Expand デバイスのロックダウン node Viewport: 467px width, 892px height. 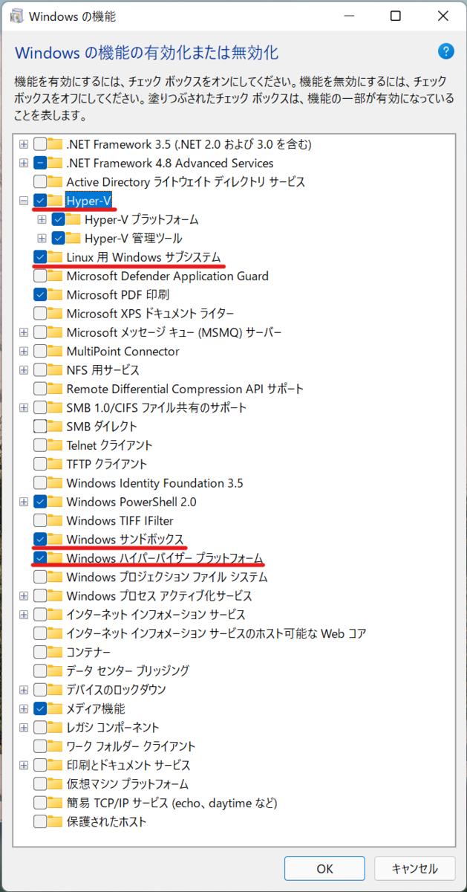pos(24,690)
